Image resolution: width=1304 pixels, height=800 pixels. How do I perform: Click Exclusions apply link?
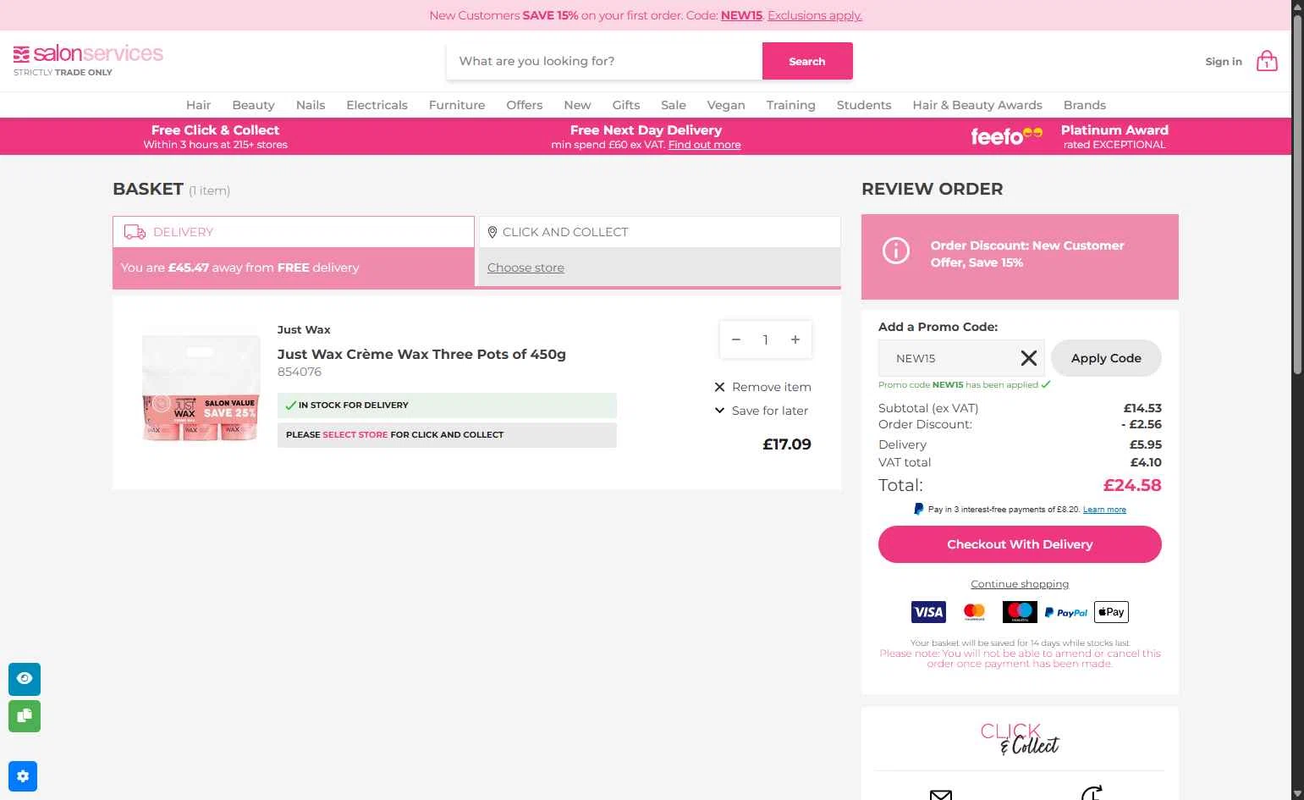pyautogui.click(x=815, y=15)
